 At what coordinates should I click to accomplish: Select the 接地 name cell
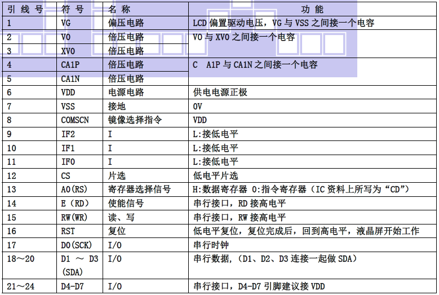117,106
